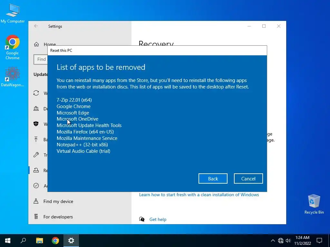The height and width of the screenshot is (247, 330).
Task: Select Troubleshoot wrench icon in sidebar
Action: click(x=36, y=155)
